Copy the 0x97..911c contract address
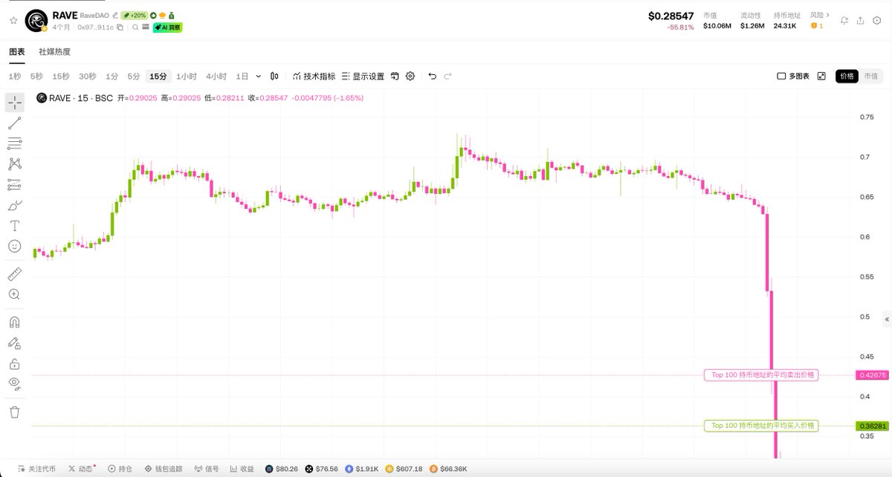This screenshot has height=477, width=892. (120, 27)
